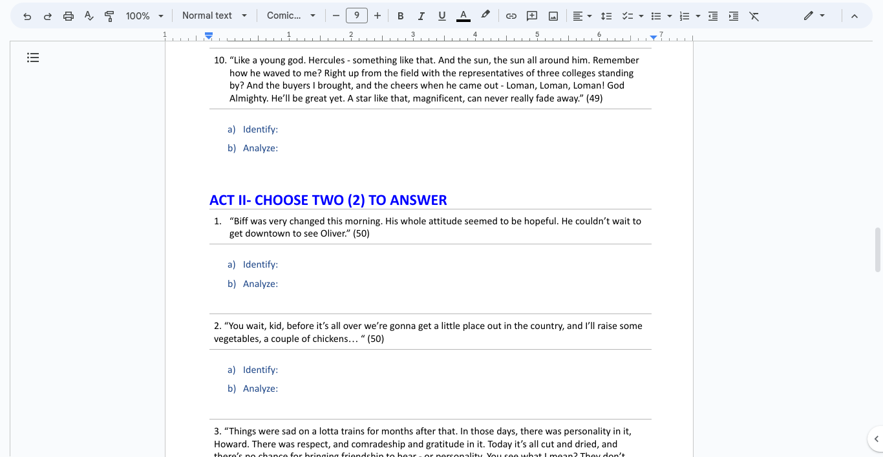Click the "You wait, kid" quote
The height and width of the screenshot is (457, 883).
(428, 332)
